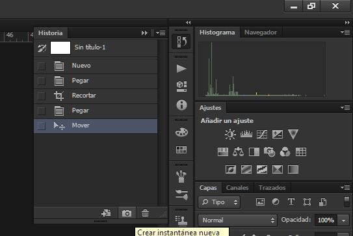This screenshot has width=353, height=236.
Task: Set history brush source for Mover
Action: click(42, 126)
